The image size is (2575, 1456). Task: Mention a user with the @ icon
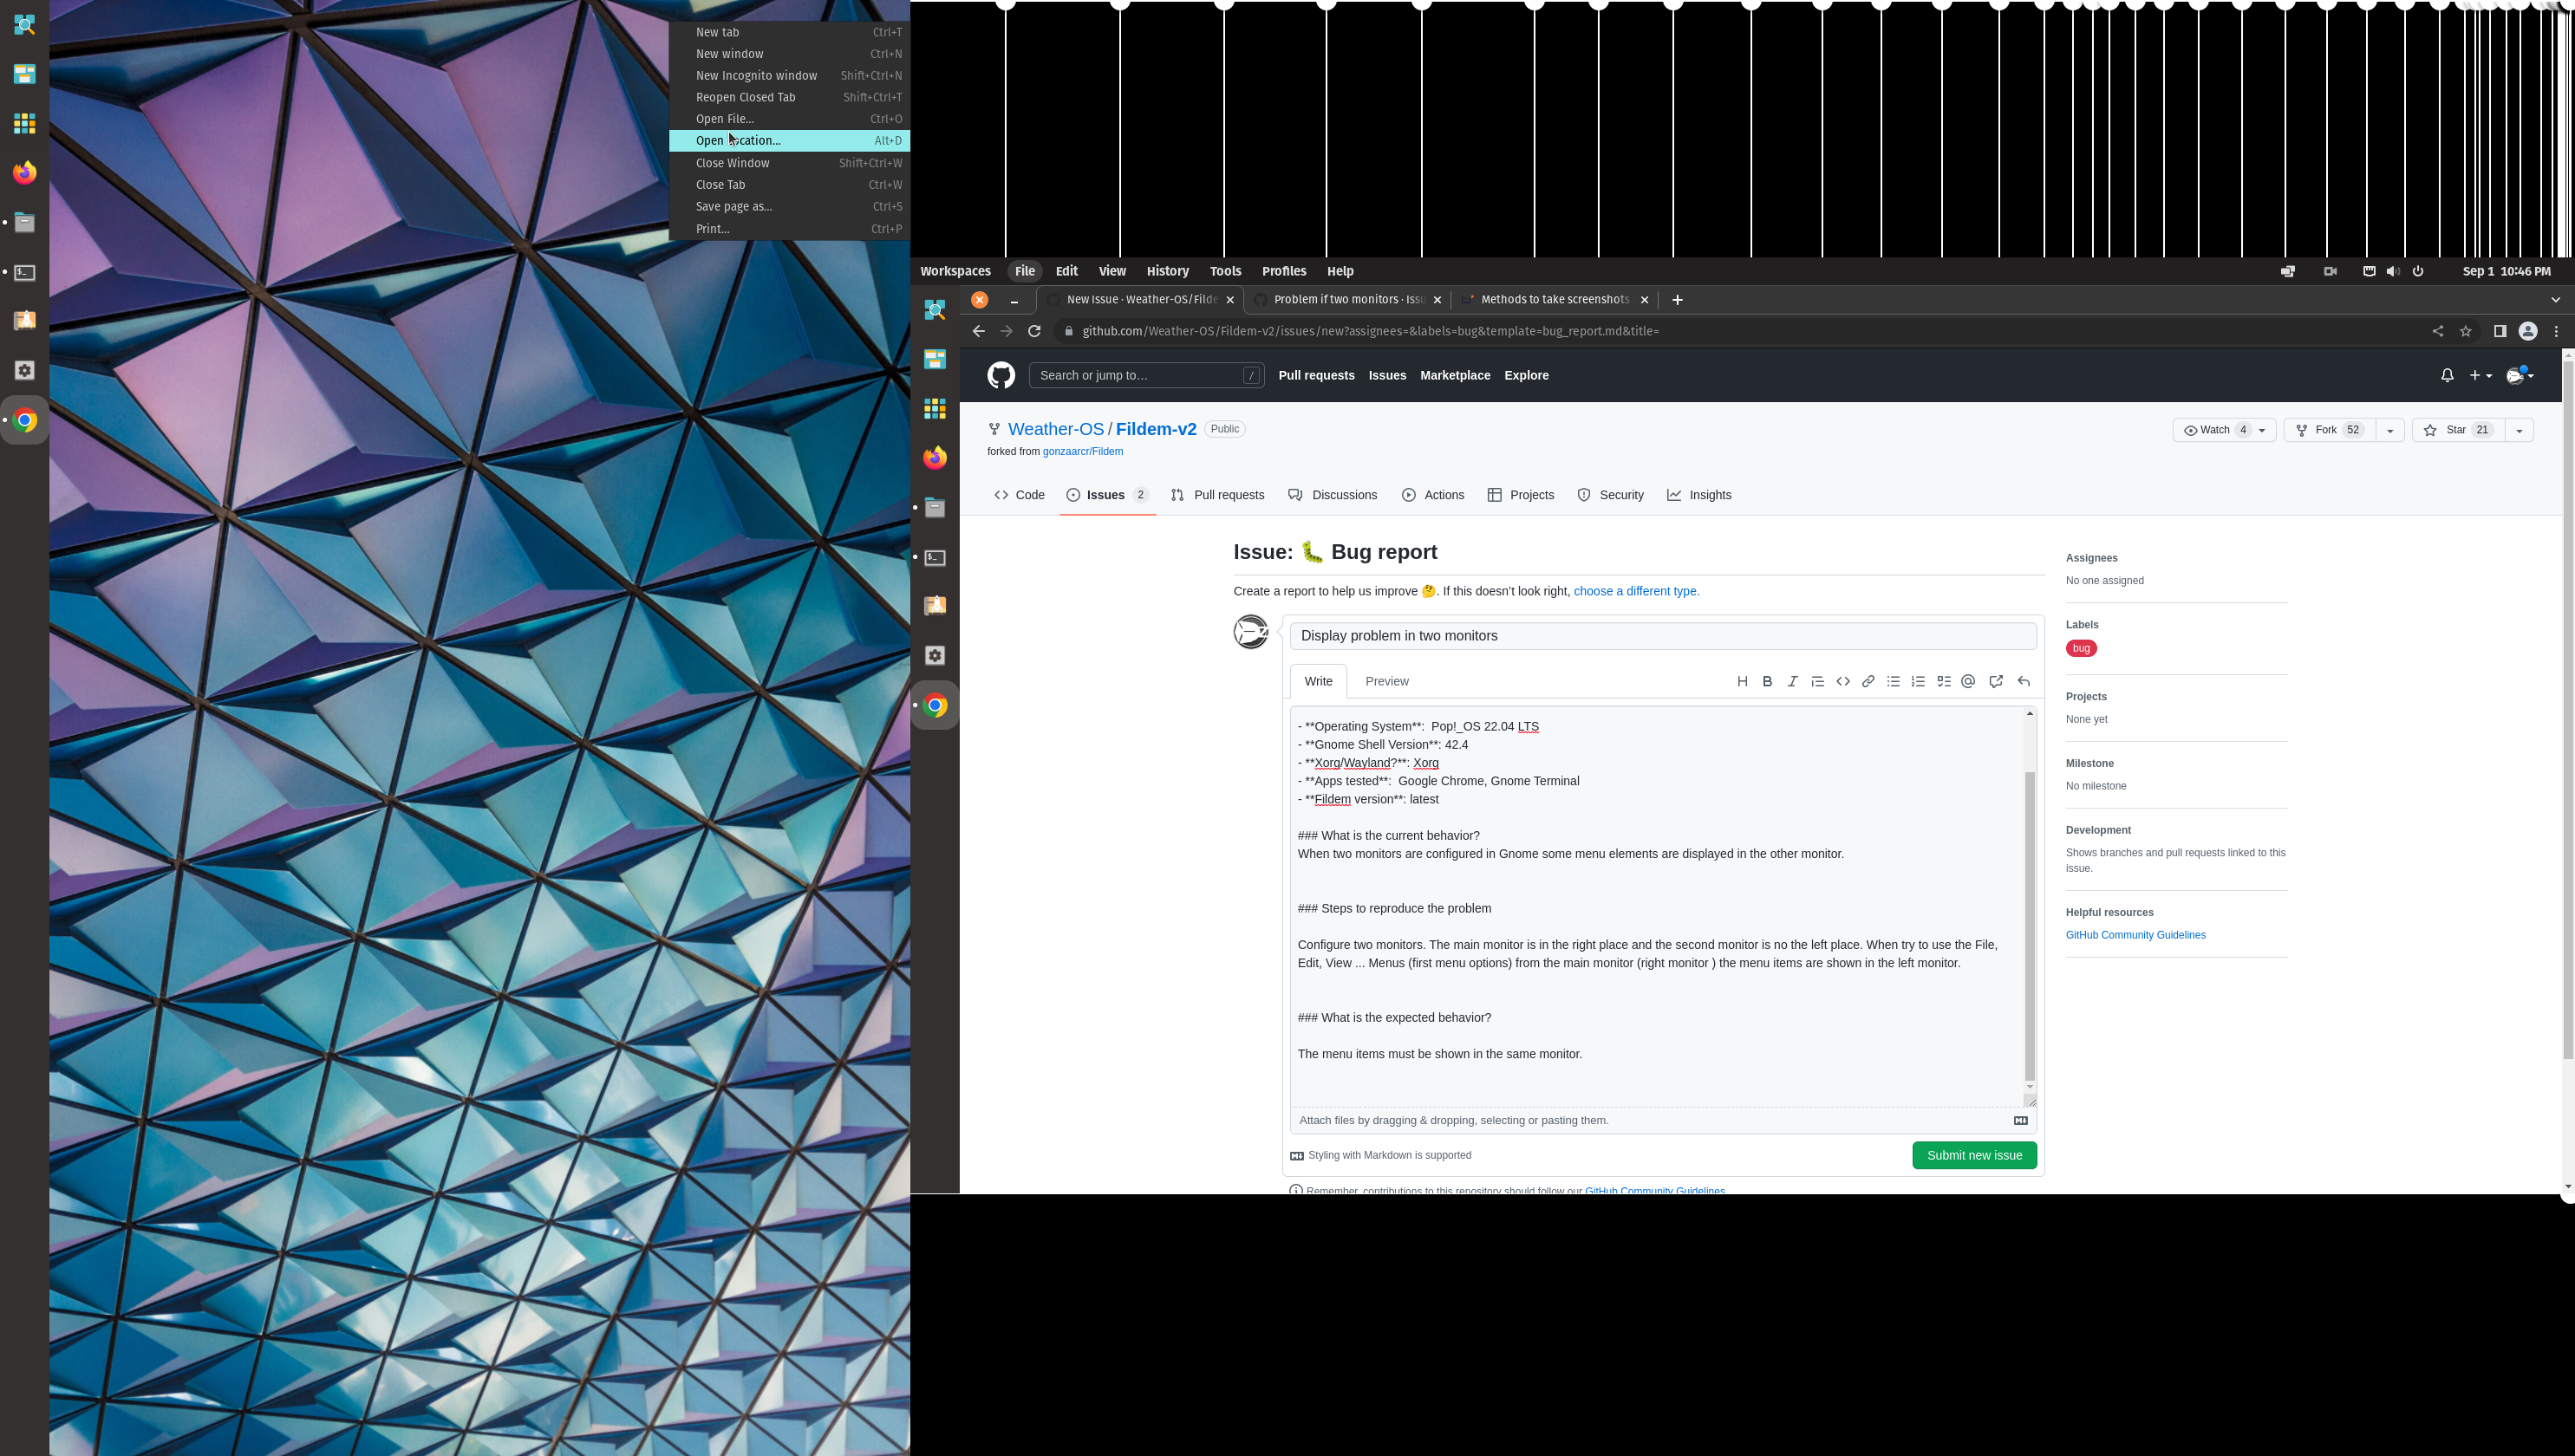click(1968, 681)
